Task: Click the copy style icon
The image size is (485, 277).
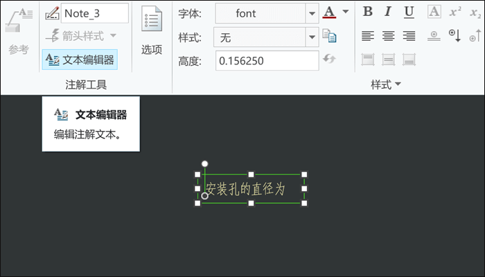Action: click(329, 35)
